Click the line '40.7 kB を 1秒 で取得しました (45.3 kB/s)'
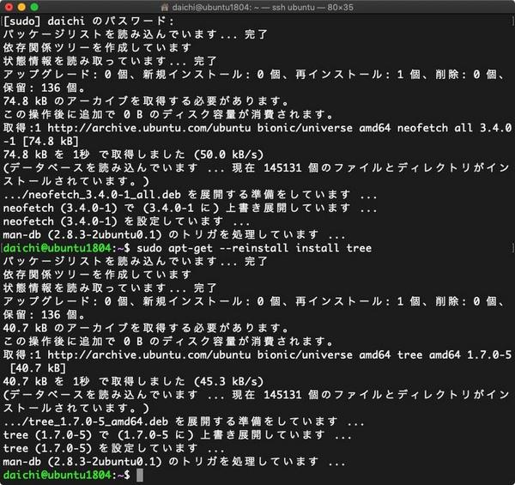 click(133, 381)
